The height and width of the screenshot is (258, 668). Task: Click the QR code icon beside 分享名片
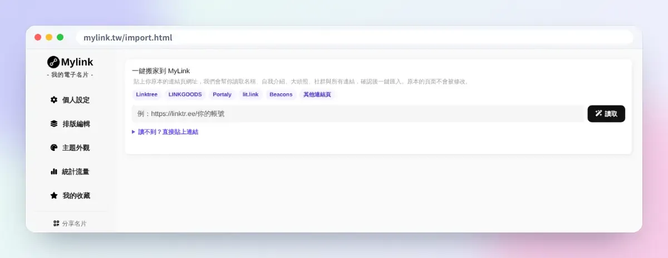[56, 224]
